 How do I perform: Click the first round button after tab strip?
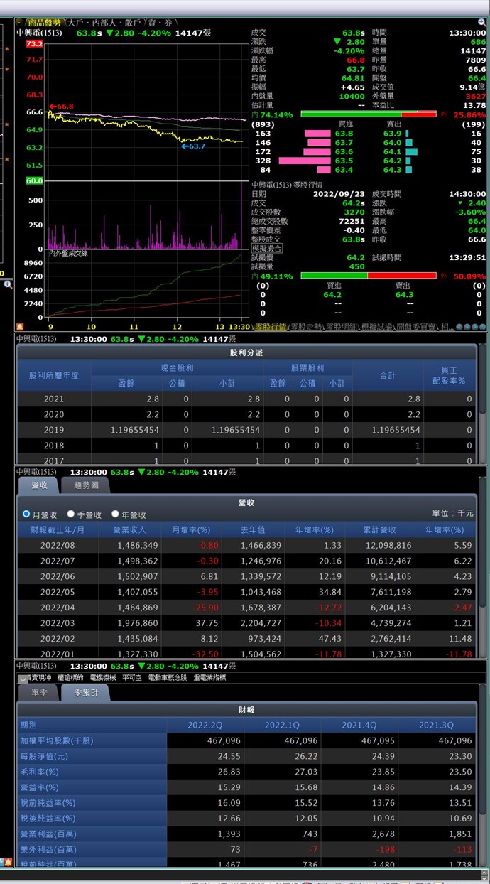pos(460,328)
